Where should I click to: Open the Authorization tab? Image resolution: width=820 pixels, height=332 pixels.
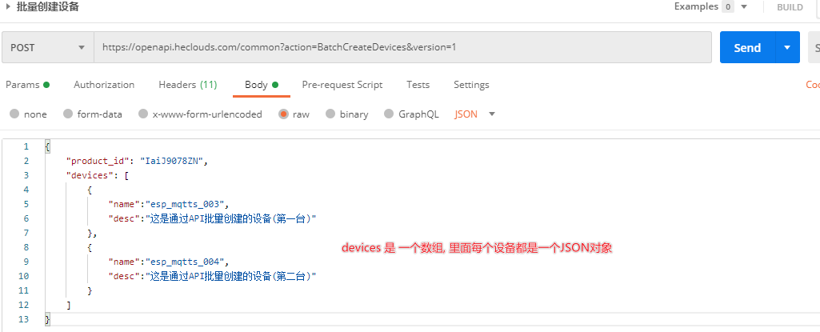click(x=104, y=85)
